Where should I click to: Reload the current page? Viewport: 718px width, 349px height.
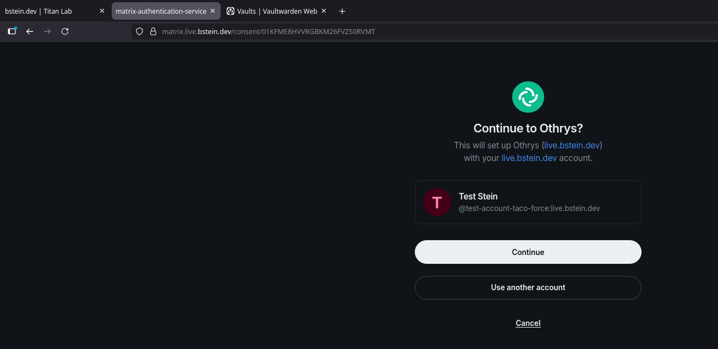click(x=65, y=31)
